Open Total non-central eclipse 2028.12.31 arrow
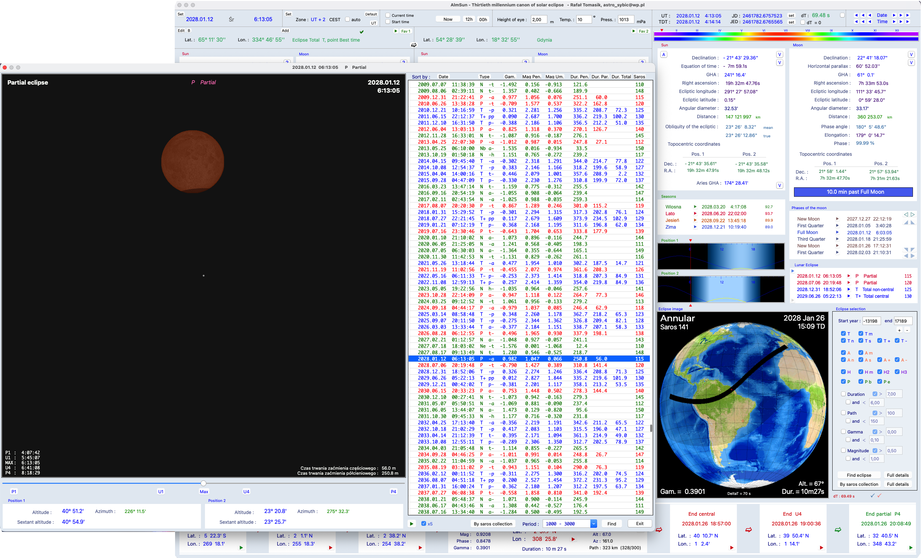 coord(849,289)
